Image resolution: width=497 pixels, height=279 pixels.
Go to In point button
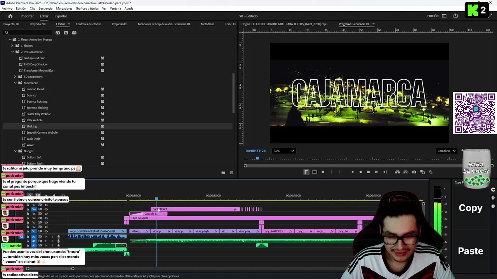352,172
